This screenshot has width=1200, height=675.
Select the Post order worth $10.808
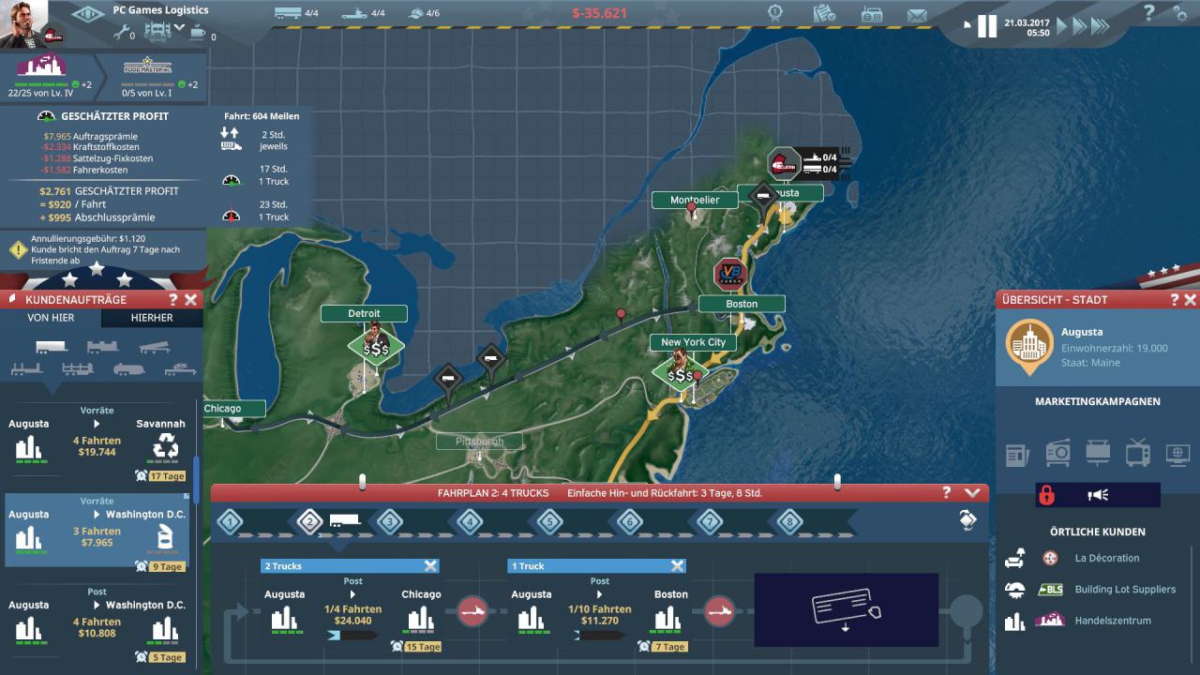click(x=97, y=622)
